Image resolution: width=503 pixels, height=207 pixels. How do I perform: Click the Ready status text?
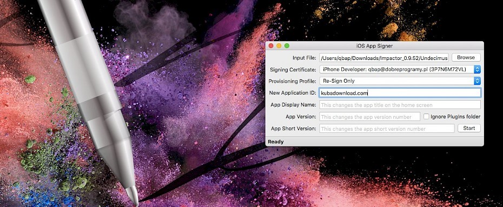point(275,142)
